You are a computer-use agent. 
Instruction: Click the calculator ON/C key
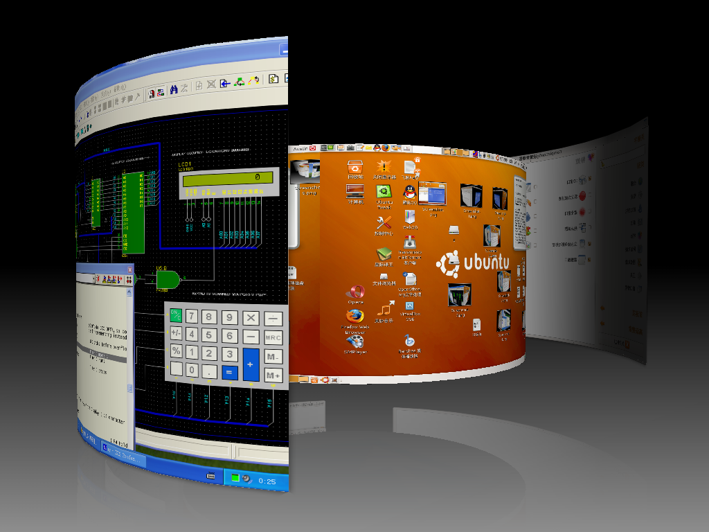click(x=175, y=315)
